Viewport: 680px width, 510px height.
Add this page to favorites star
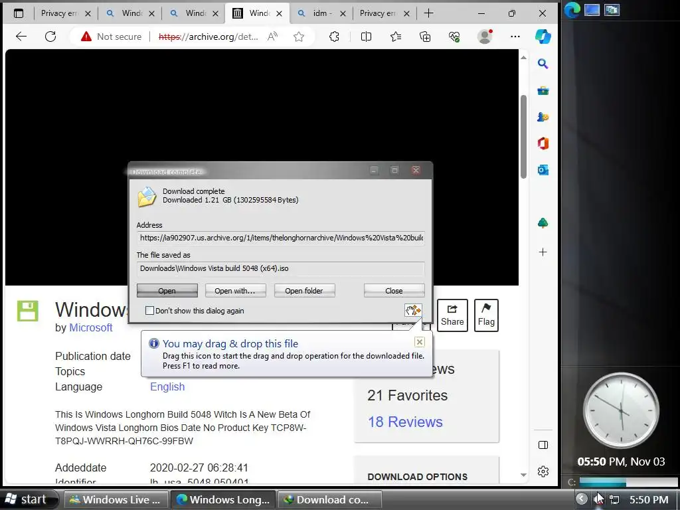298,37
